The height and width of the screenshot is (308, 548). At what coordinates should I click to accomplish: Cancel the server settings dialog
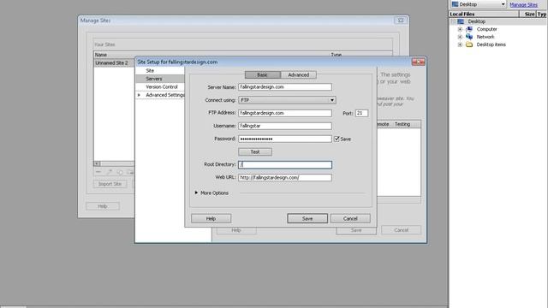(x=350, y=219)
